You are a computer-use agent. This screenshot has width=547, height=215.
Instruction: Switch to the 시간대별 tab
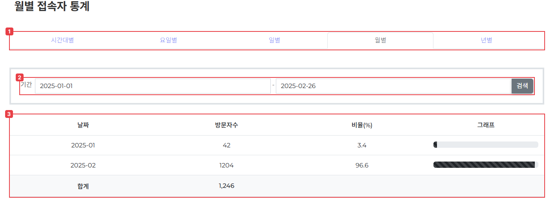pyautogui.click(x=62, y=40)
